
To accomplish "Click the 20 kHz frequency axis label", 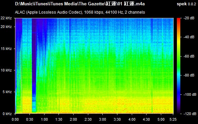I will 6,27.
